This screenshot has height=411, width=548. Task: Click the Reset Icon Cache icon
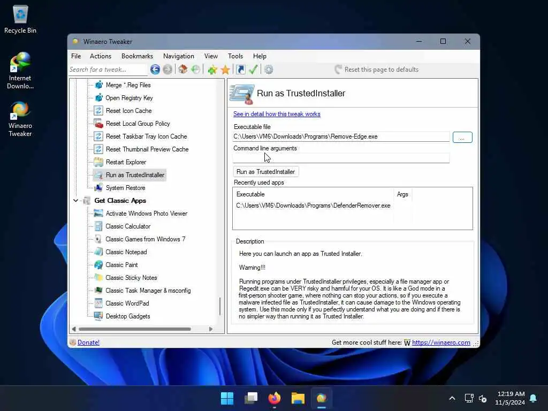(98, 111)
